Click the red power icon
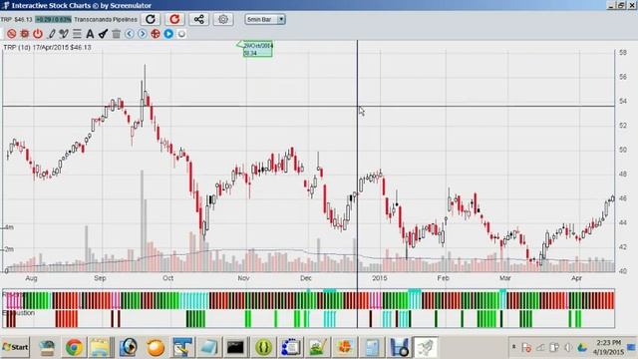The image size is (638, 359). [x=38, y=34]
